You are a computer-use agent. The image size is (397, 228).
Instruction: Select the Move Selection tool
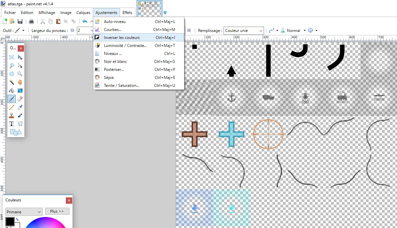20,66
